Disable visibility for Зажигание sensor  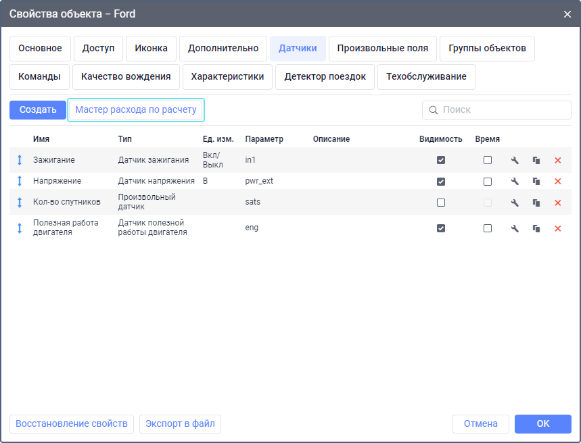[441, 160]
